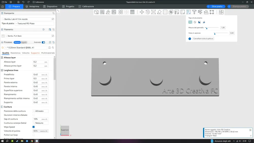
Task: Choose the circle brush tool type
Action: click(x=190, y=22)
